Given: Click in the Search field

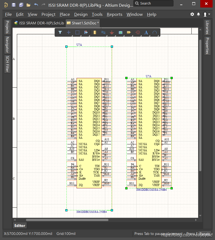Looking at the screenshot, I should pos(153,3).
